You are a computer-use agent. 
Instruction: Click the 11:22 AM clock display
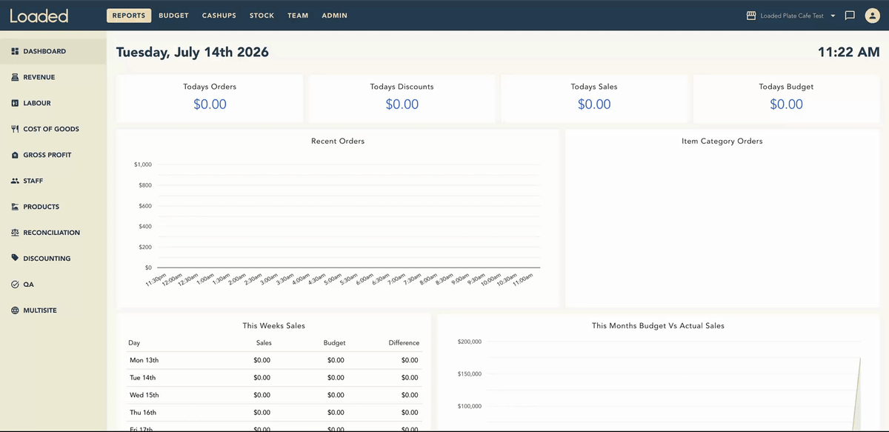pos(849,53)
